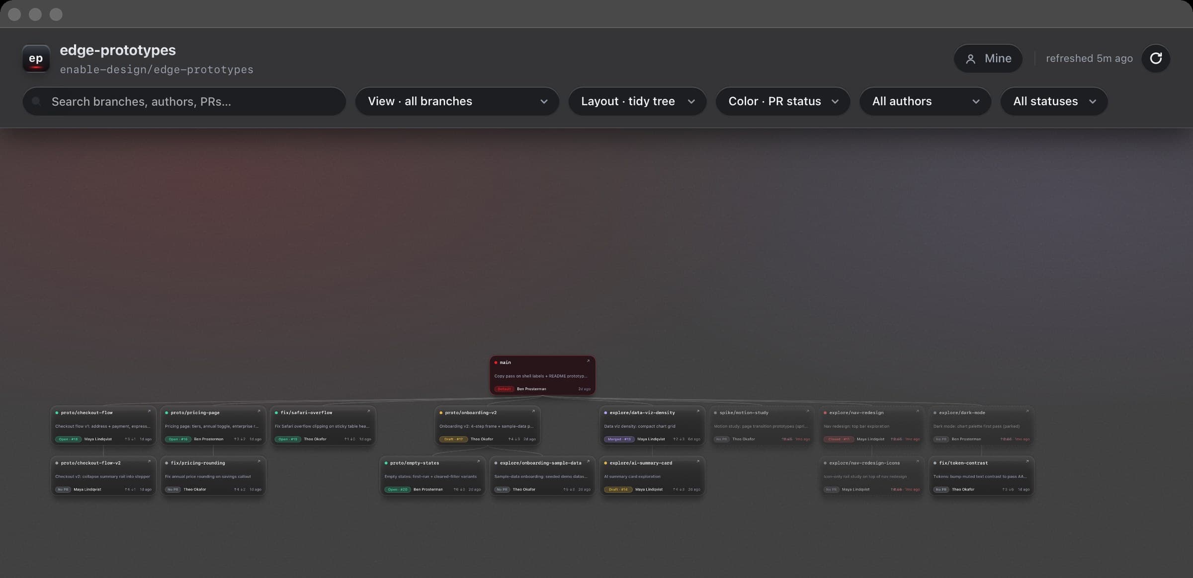Focus the Search branches, authors, PRs field
Viewport: 1193px width, 578px height.
[x=184, y=101]
